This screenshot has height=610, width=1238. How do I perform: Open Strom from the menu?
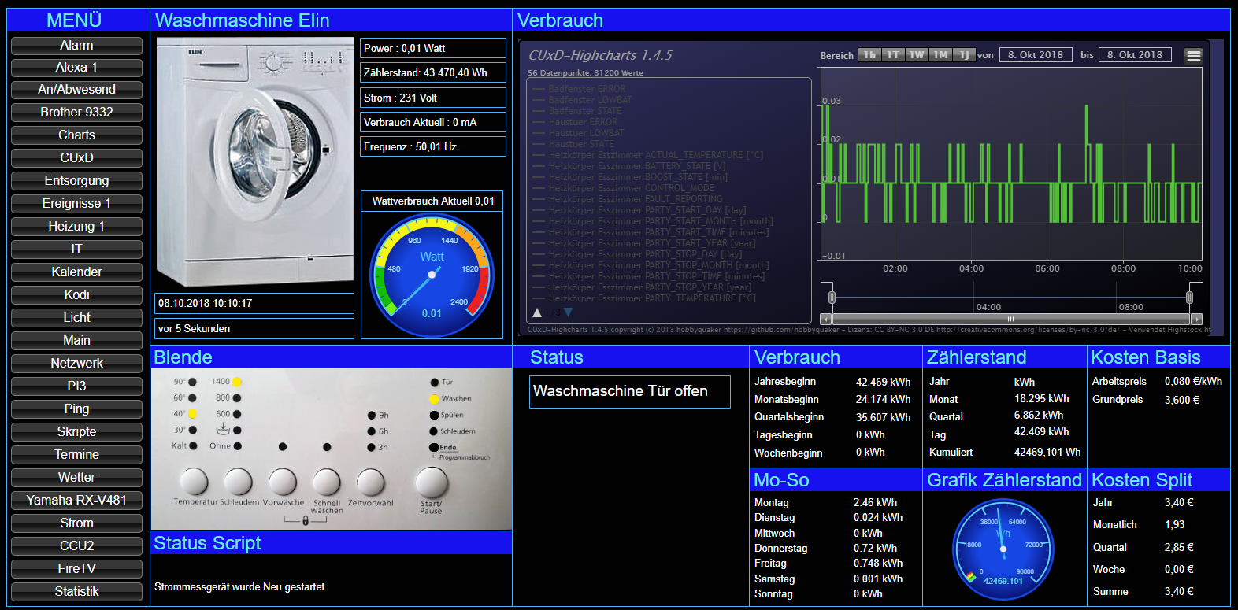coord(76,523)
